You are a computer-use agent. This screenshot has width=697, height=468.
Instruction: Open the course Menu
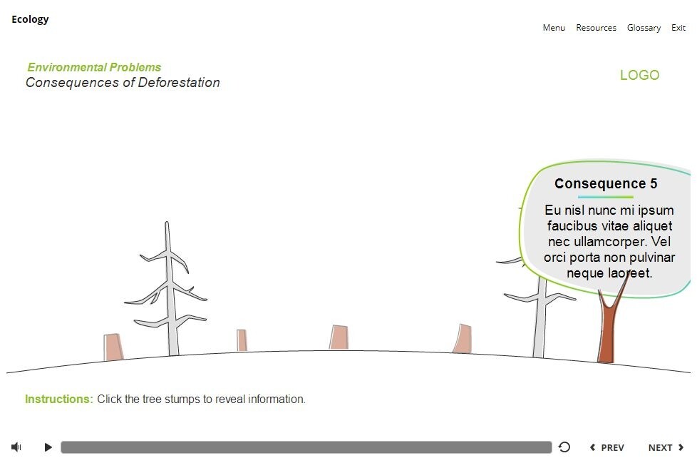553,28
